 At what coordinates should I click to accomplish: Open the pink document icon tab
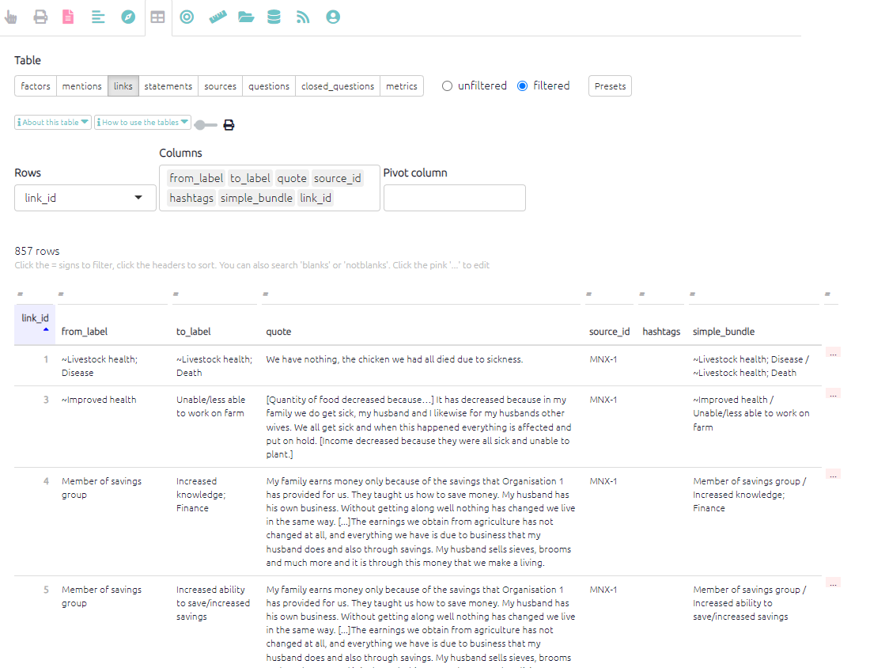[x=68, y=17]
